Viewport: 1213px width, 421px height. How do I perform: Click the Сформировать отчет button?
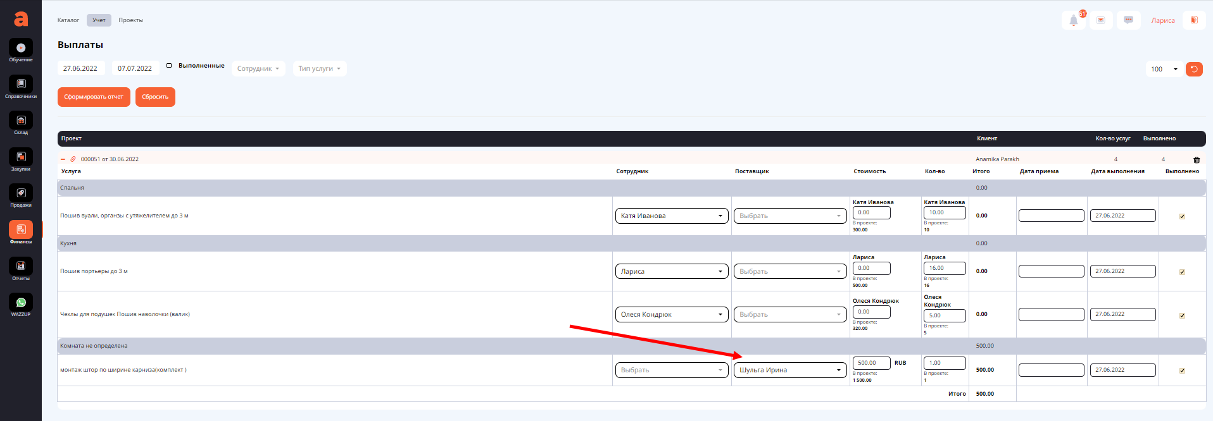[94, 97]
